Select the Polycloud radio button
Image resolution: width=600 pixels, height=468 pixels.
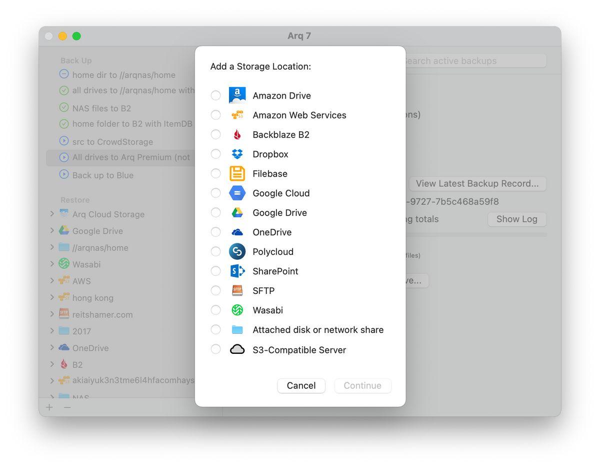pos(215,251)
